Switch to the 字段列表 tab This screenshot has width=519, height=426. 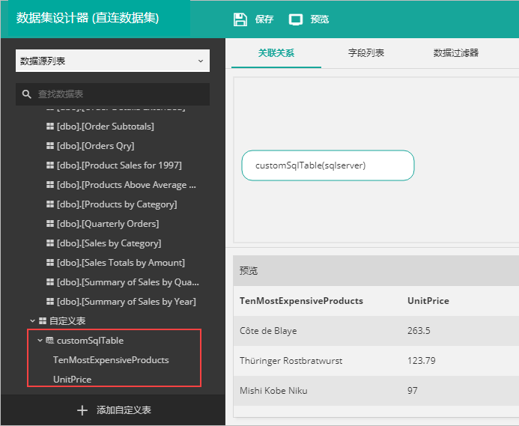coord(366,53)
